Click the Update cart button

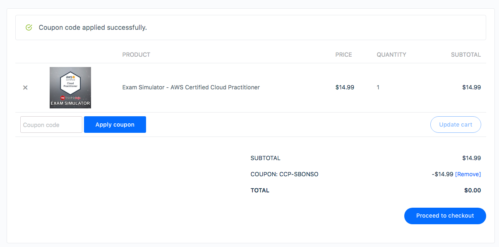coord(456,125)
